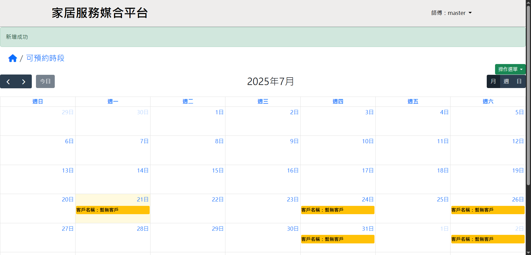Click the page vertical scrollbar thumb
Screen dimensions: 531x255
(x=528, y=95)
